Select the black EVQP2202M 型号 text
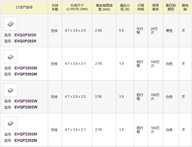 click(26, 140)
